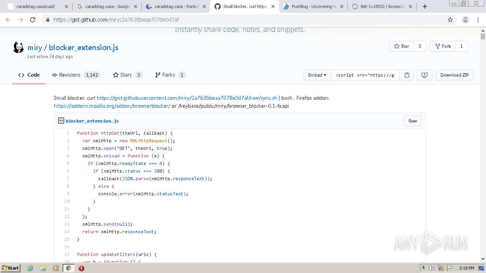Show hidden system tray icons

(424, 268)
